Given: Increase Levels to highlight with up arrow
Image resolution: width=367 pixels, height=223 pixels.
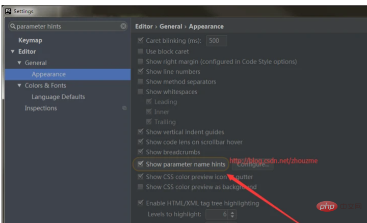Looking at the screenshot, I should click(x=232, y=212).
